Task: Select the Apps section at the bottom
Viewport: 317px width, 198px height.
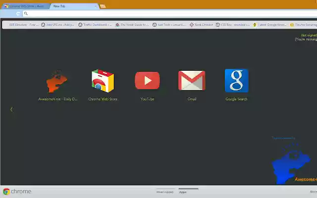Action: pos(183,192)
